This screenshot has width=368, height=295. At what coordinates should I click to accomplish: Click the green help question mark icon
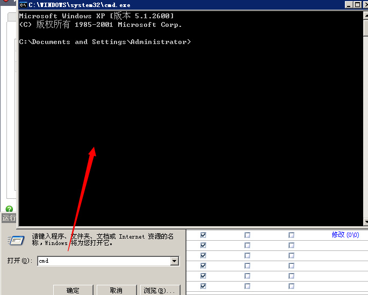coord(9,208)
